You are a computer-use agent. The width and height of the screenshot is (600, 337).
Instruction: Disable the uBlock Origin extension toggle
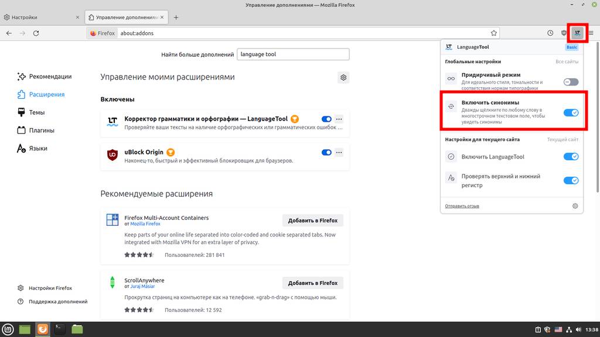click(326, 153)
